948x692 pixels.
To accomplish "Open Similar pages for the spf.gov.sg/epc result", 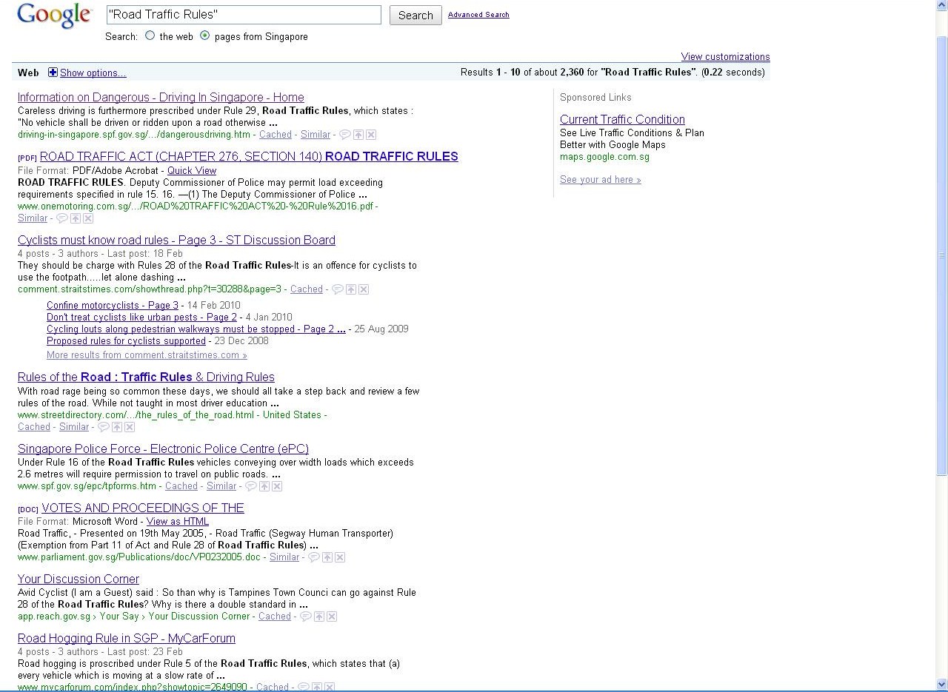I will click(x=221, y=486).
